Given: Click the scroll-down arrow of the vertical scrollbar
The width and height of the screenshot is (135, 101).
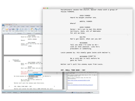Looking at the screenshot, I should pyautogui.click(x=65, y=89).
